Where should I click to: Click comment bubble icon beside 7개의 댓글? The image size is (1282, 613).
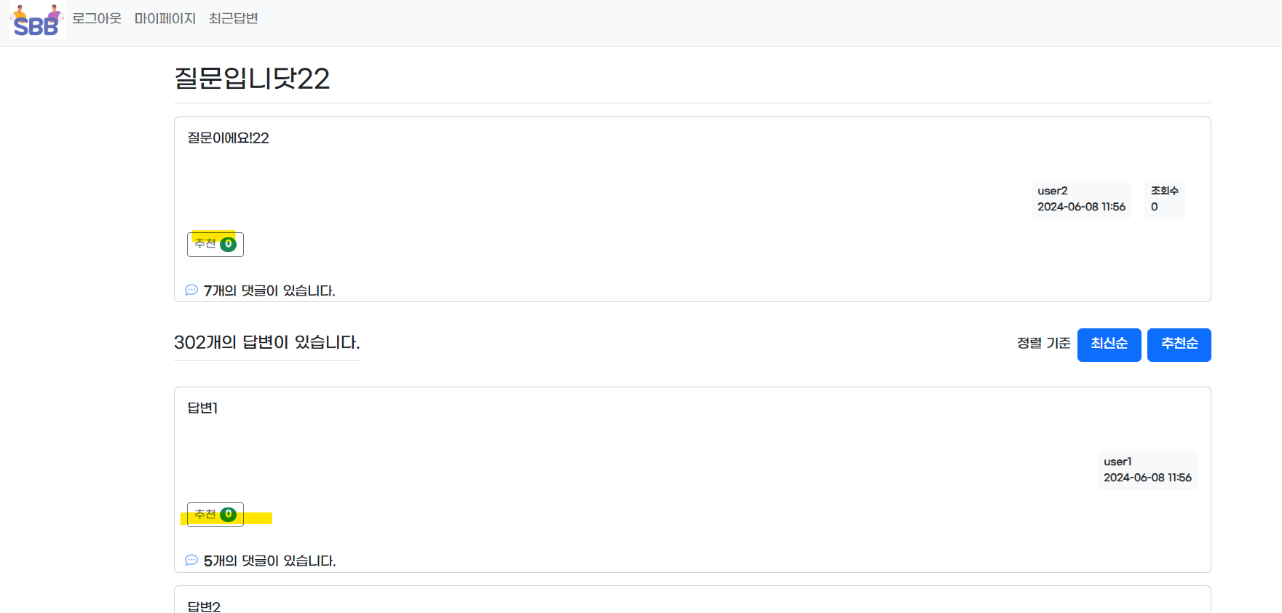191,290
